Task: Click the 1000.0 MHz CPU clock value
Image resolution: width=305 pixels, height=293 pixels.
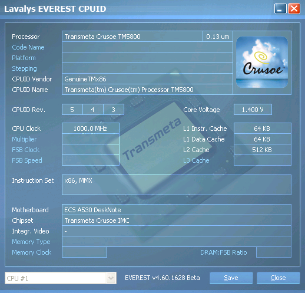Action: pyautogui.click(x=91, y=129)
